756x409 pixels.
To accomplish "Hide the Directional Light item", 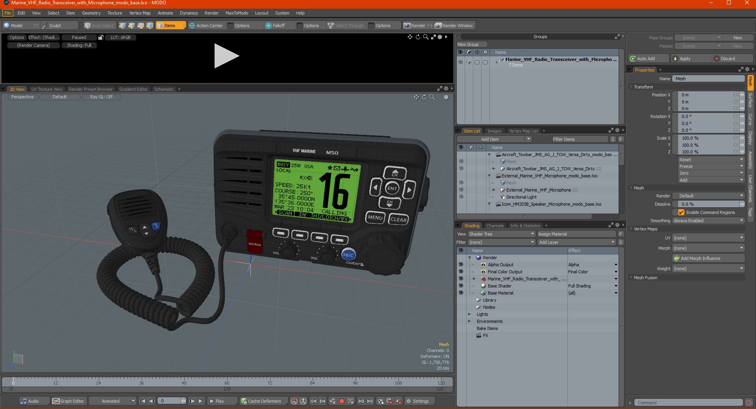I will pyautogui.click(x=461, y=197).
